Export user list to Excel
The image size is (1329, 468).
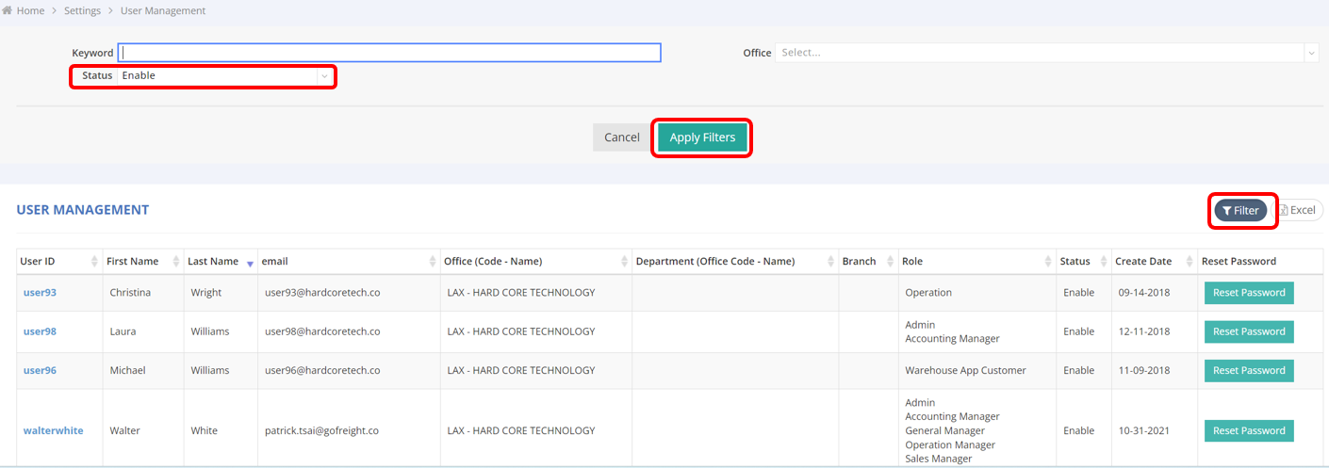(1297, 211)
